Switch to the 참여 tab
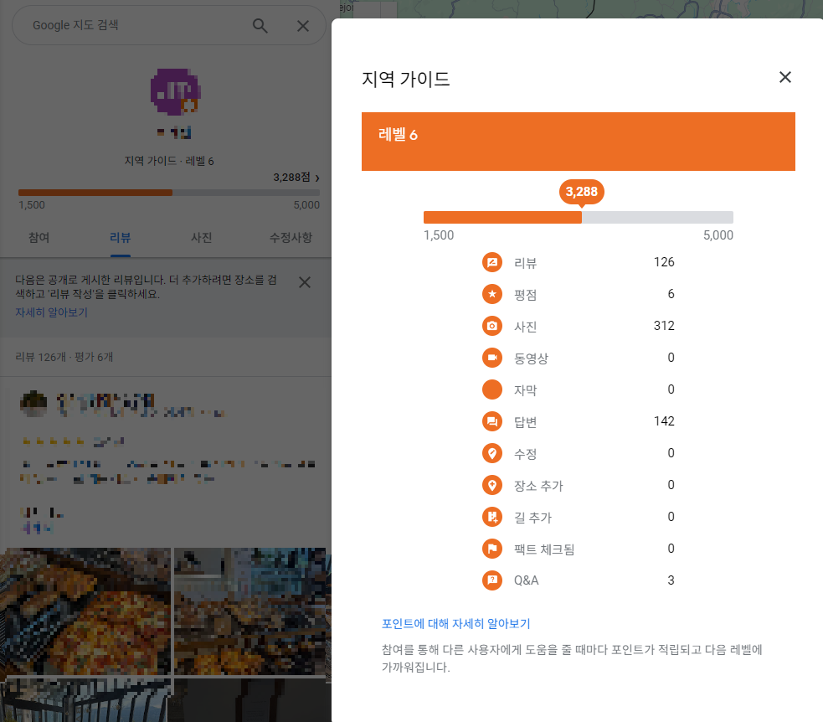The width and height of the screenshot is (823, 722). tap(39, 238)
